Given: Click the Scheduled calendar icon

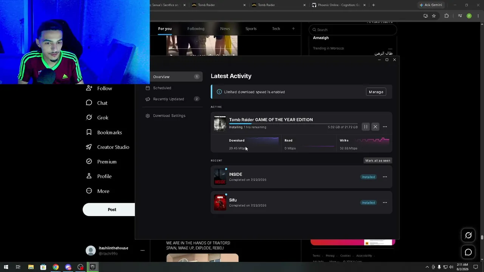Looking at the screenshot, I should (148, 88).
